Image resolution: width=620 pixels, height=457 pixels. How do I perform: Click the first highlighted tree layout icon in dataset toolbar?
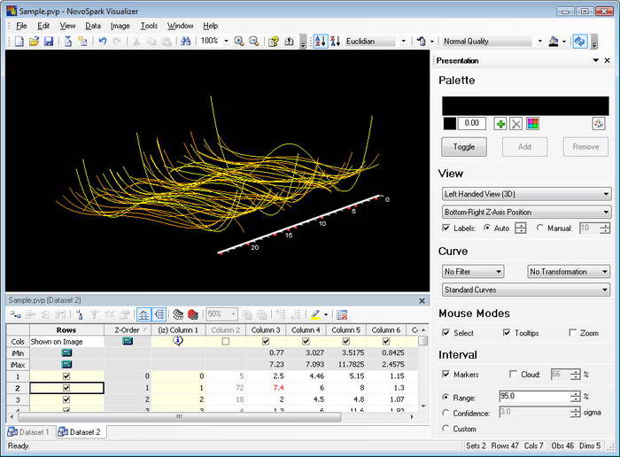point(143,314)
